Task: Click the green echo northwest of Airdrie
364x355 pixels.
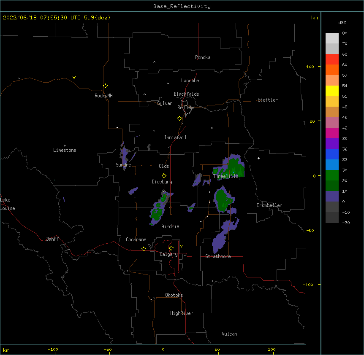Action: [x=156, y=213]
